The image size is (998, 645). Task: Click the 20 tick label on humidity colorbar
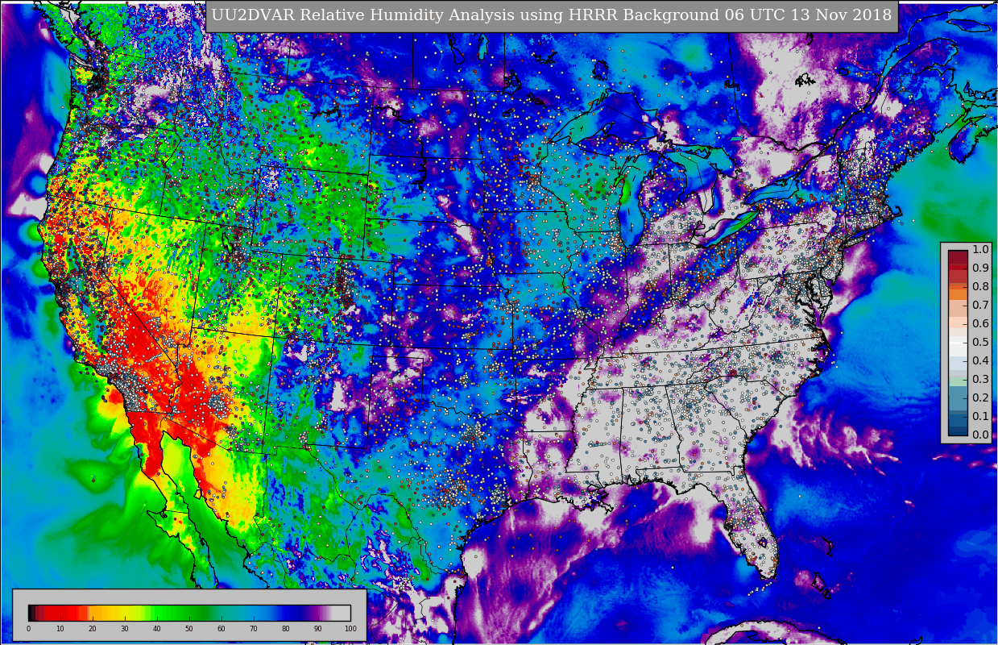(93, 629)
